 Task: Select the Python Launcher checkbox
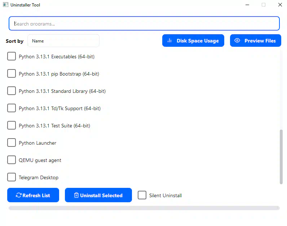pos(12,143)
